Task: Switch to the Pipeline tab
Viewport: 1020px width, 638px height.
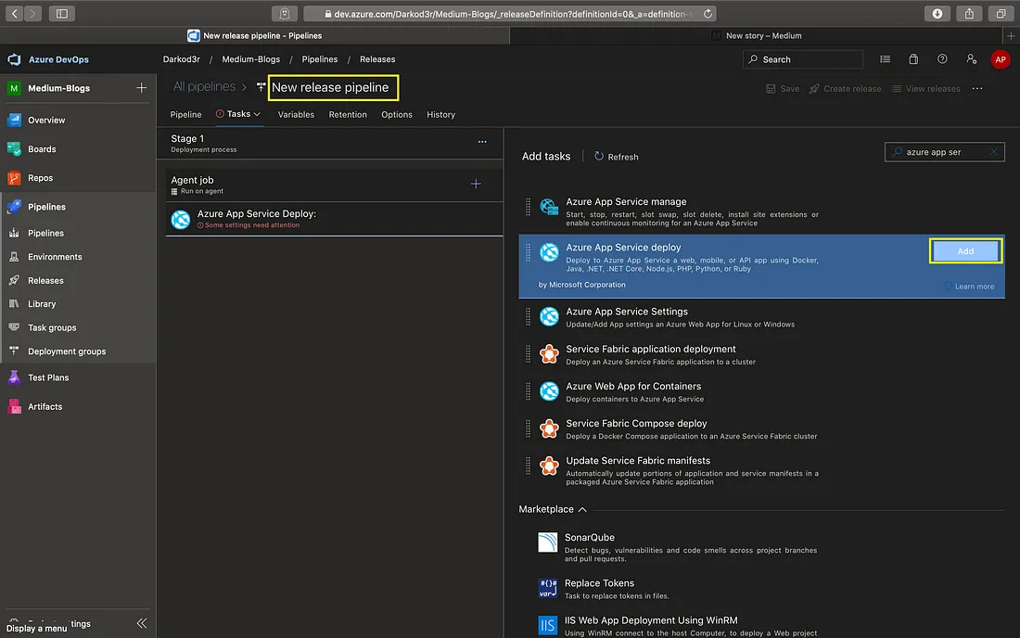Action: 186,114
